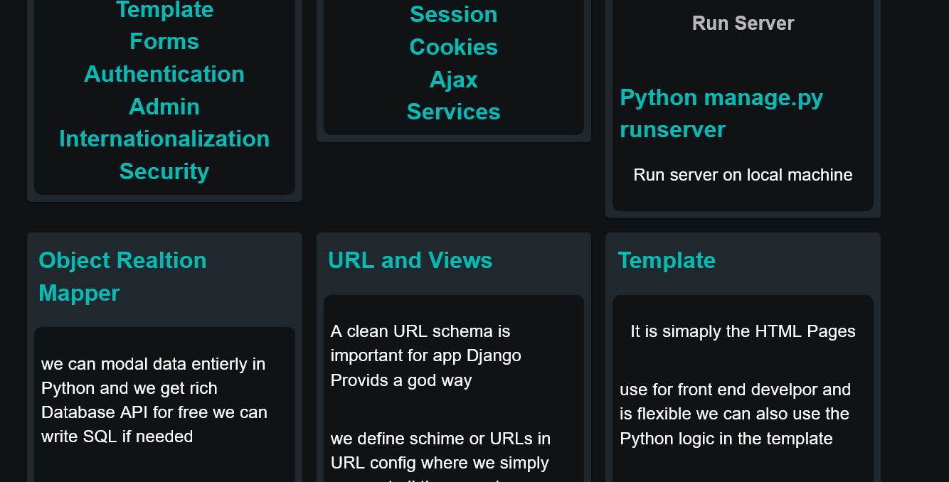Select the Ajax link
This screenshot has width=949, height=482.
pos(453,80)
